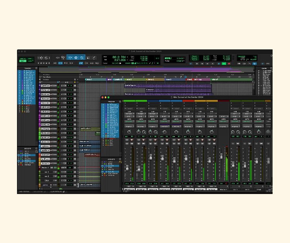This screenshot has width=290, height=243.
Task: Select the Scrubber speaker tool
Action: [x=88, y=58]
